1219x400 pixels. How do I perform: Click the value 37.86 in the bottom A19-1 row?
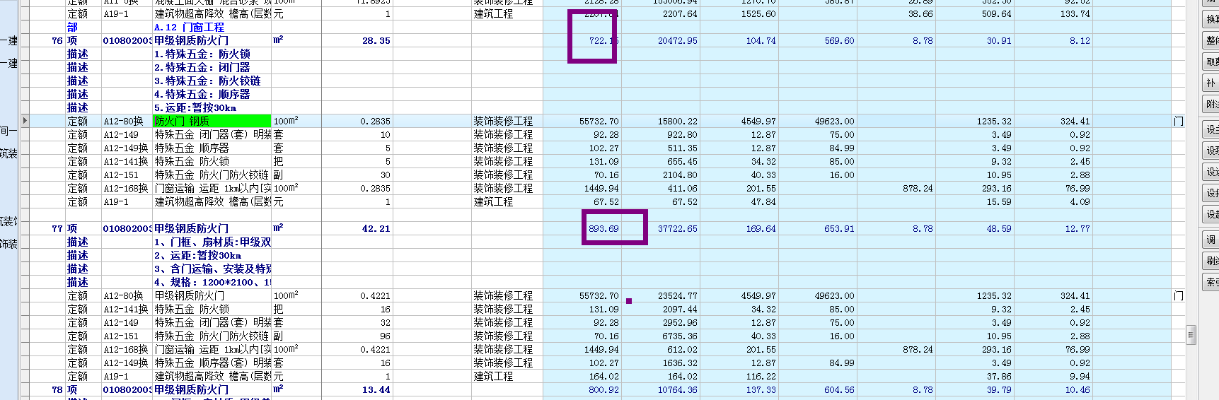(999, 376)
